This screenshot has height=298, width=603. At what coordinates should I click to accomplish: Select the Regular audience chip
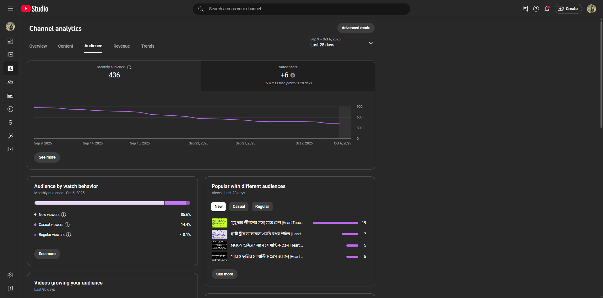[x=262, y=207]
